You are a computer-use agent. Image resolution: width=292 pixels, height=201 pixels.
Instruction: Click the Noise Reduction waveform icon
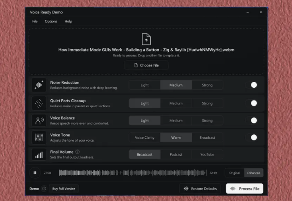click(x=39, y=85)
